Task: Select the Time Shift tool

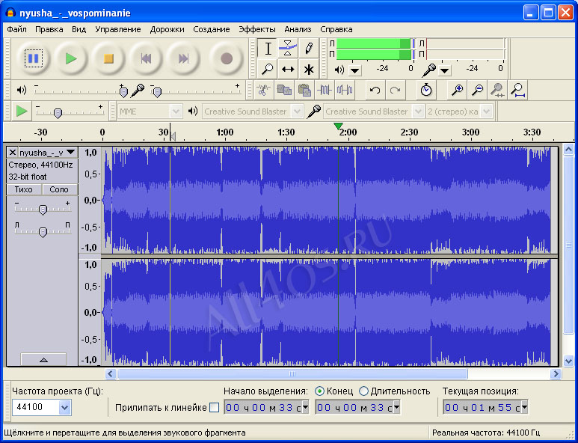Action: 288,69
